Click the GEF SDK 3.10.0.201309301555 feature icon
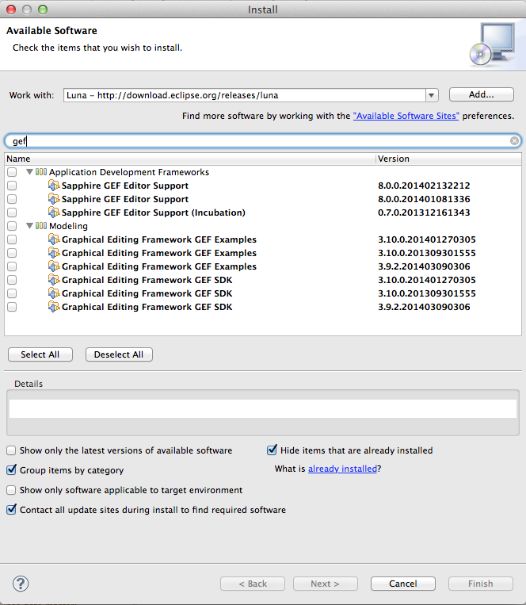Screen dimensions: 526x605 tap(54, 293)
